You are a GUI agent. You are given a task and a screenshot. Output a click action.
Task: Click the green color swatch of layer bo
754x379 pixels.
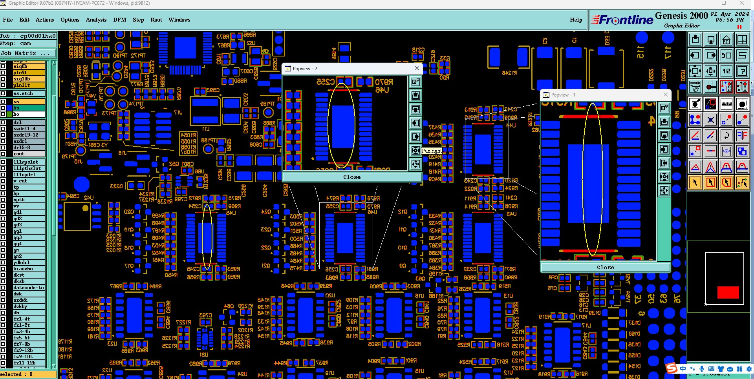(9, 114)
